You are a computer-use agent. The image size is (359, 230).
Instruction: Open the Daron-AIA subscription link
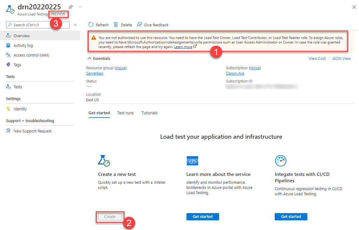click(235, 73)
